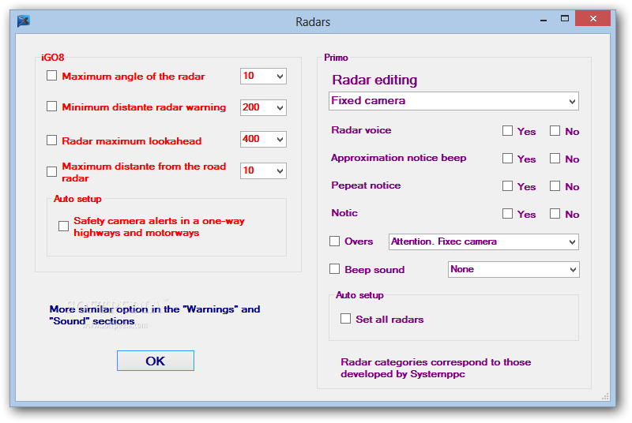Tick No for Notic row
This screenshot has width=632, height=423.
(x=555, y=214)
